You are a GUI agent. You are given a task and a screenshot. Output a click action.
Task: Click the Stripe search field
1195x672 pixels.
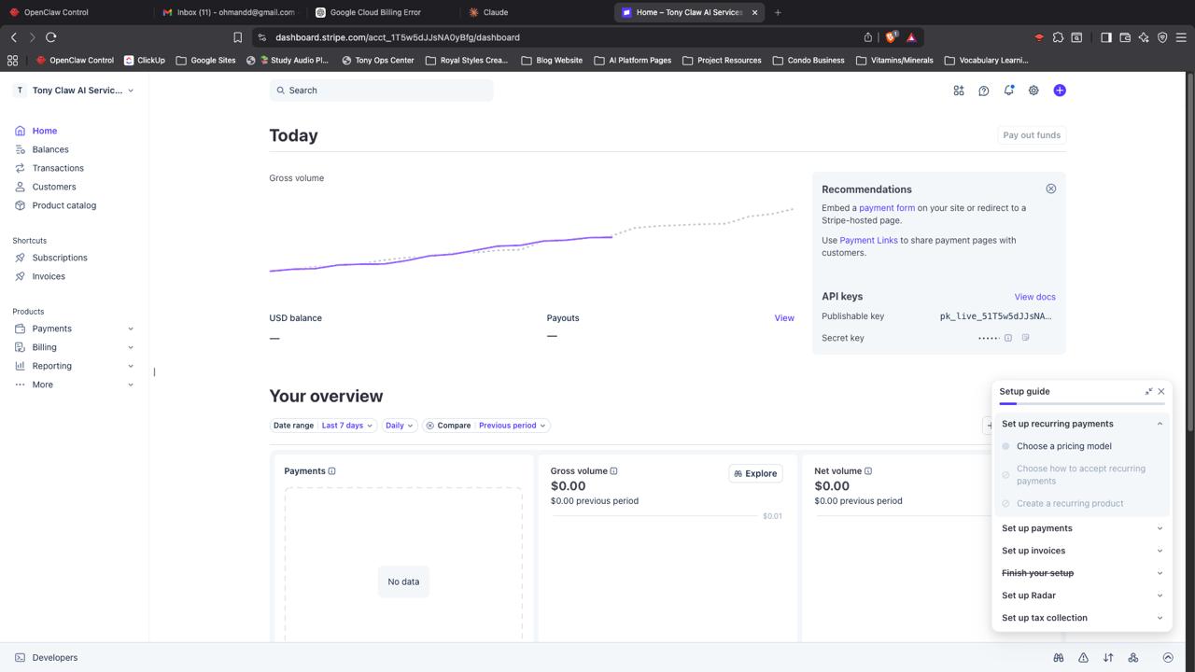(381, 91)
